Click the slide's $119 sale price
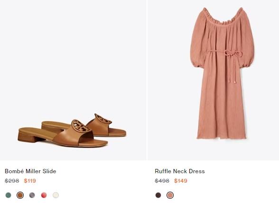This screenshot has width=279, height=203. coord(30,181)
